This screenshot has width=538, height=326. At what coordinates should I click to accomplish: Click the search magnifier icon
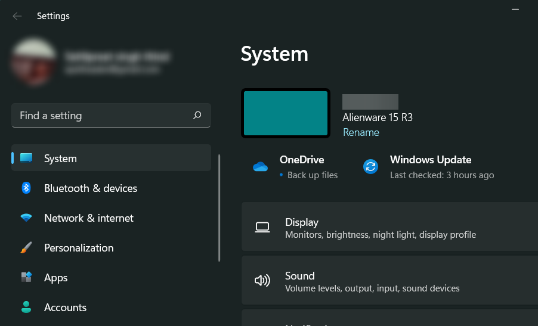(x=197, y=116)
